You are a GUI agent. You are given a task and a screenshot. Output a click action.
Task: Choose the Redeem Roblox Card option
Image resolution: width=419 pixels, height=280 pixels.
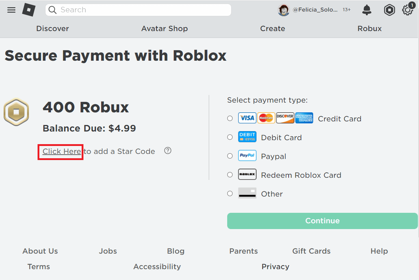pyautogui.click(x=230, y=175)
